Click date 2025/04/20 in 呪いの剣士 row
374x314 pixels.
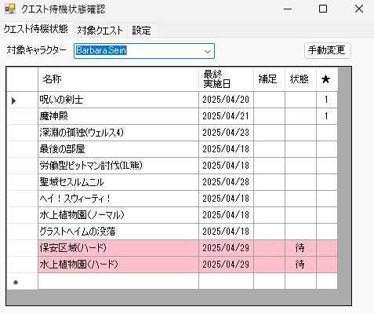pyautogui.click(x=226, y=100)
